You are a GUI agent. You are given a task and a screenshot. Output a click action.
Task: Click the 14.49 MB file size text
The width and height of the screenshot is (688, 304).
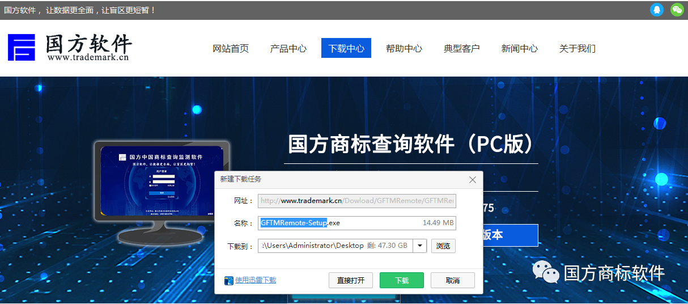pos(438,223)
